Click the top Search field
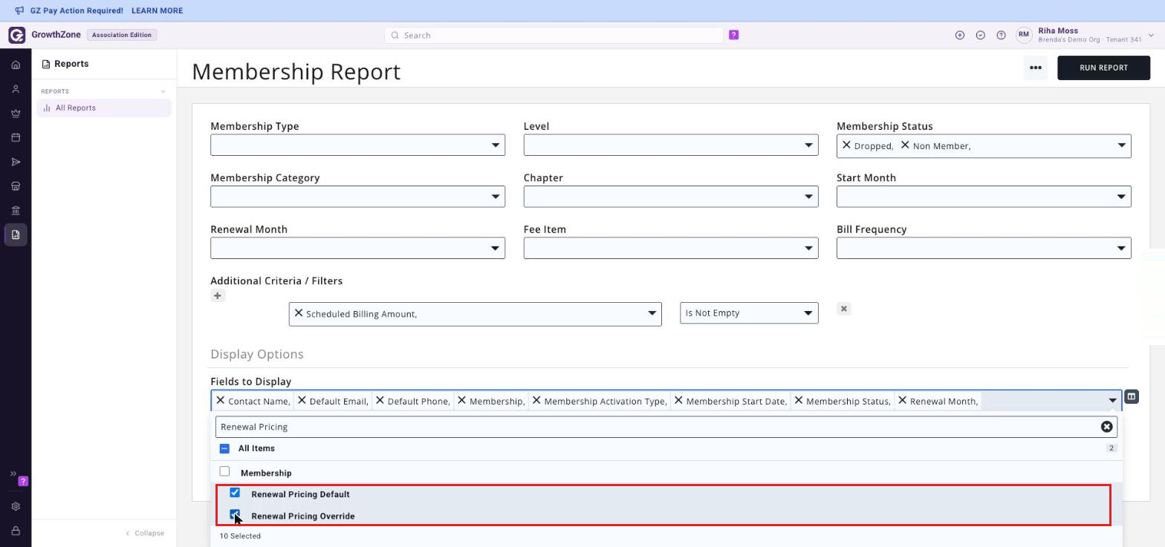 point(554,35)
